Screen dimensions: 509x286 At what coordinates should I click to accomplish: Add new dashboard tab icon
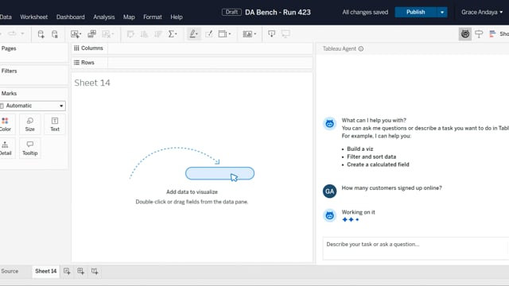coord(80,271)
